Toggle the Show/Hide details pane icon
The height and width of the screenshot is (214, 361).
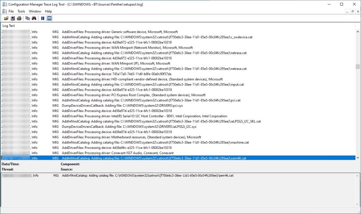click(49, 18)
